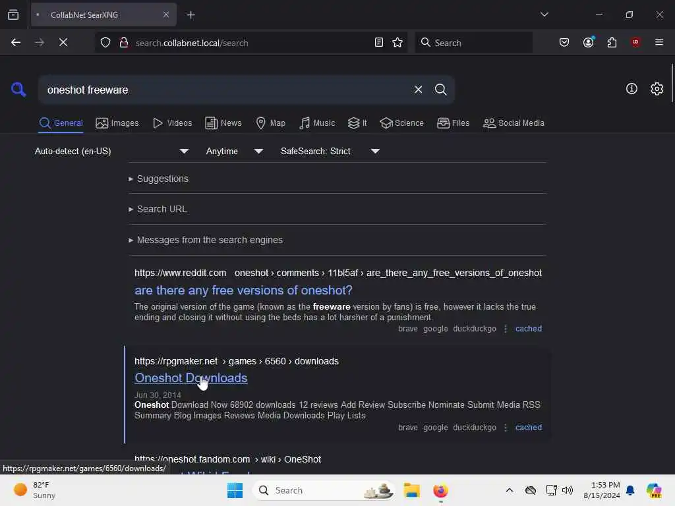Click the reddit.com result URL
675x506 pixels.
click(338, 273)
